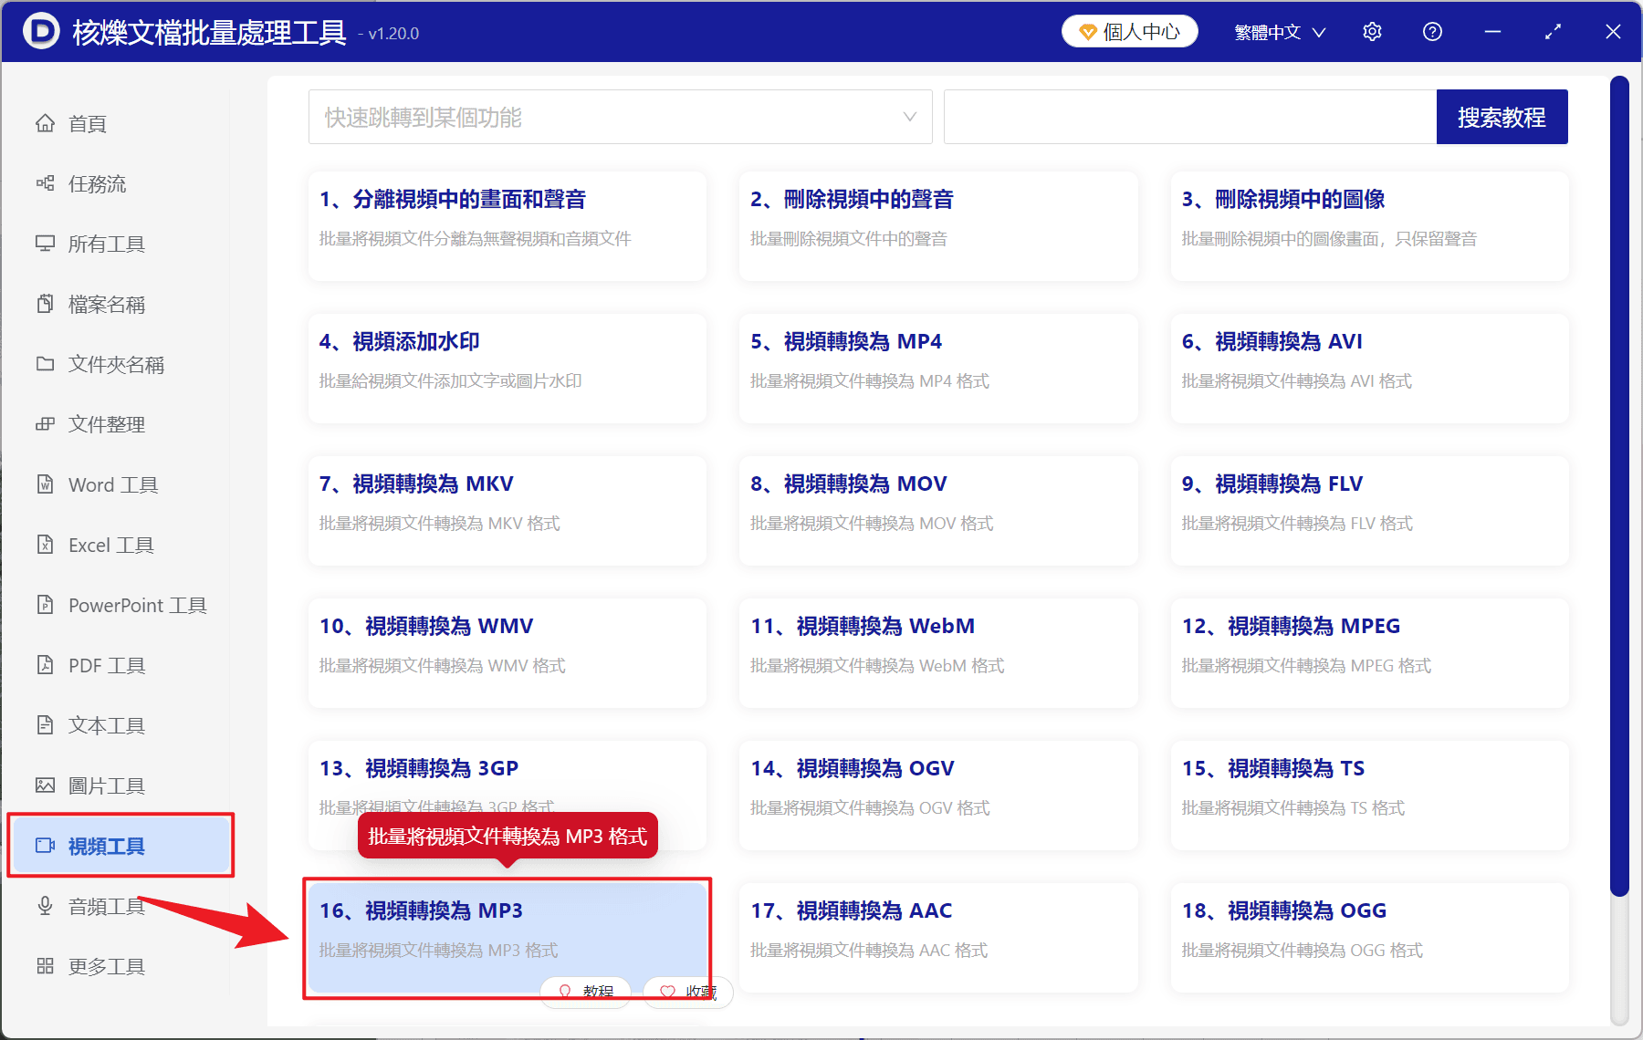Screen dimensions: 1643x1040
Task: Open card 11 視頻轉換為 WebM
Action: click(938, 652)
